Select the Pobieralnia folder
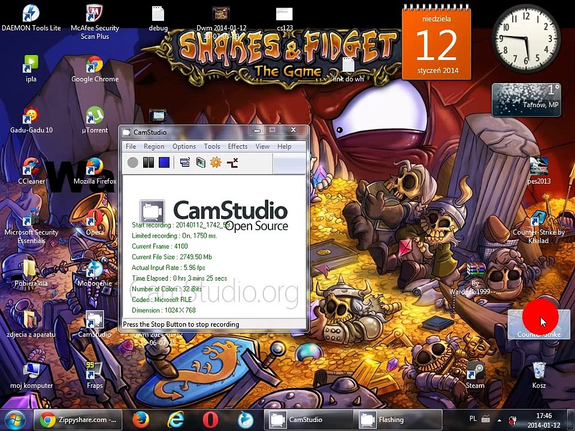Image resolution: width=575 pixels, height=431 pixels. click(31, 274)
